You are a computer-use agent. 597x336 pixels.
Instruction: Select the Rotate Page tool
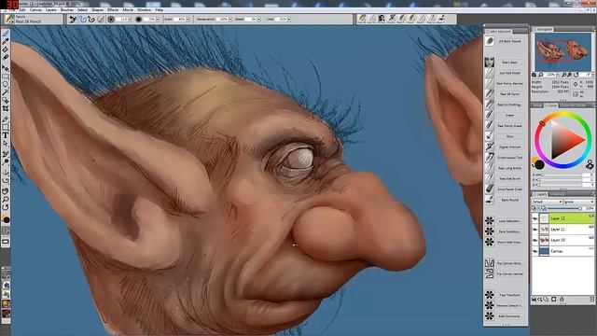click(x=6, y=207)
